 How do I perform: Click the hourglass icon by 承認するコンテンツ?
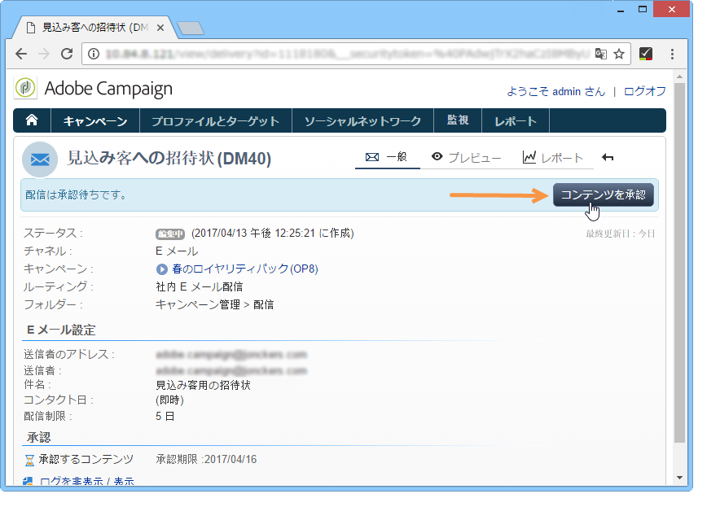(x=29, y=460)
